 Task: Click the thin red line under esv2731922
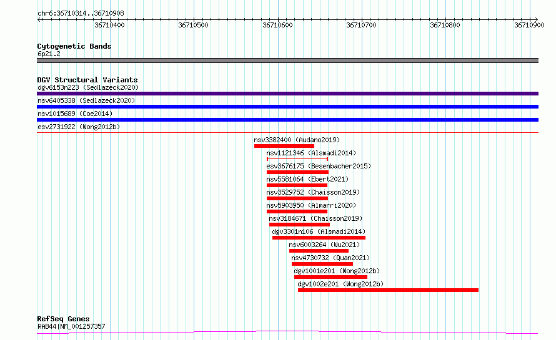click(287, 133)
